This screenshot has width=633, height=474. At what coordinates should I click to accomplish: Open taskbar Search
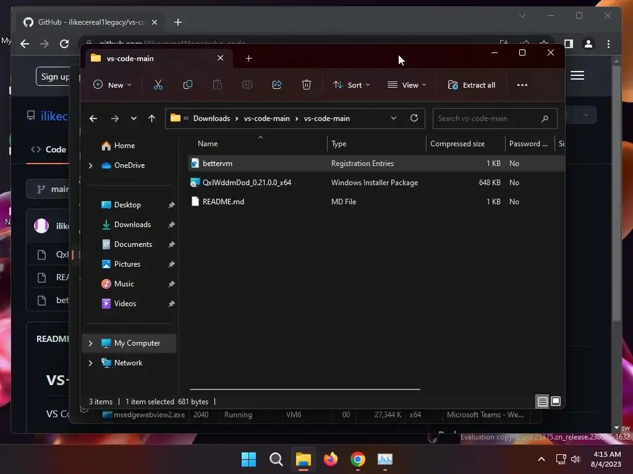(x=276, y=459)
